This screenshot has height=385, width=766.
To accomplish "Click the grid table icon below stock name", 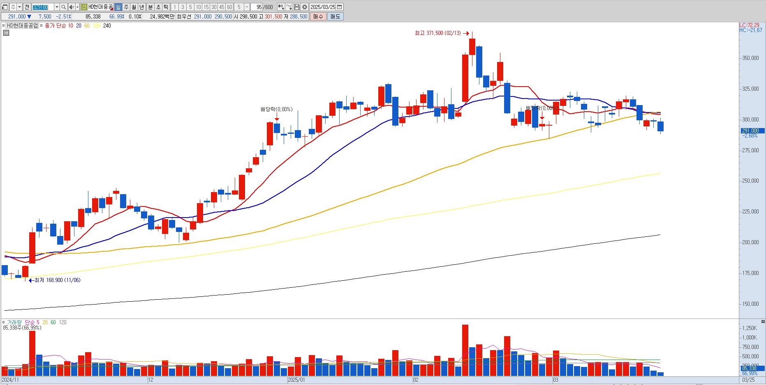I will 6,33.
